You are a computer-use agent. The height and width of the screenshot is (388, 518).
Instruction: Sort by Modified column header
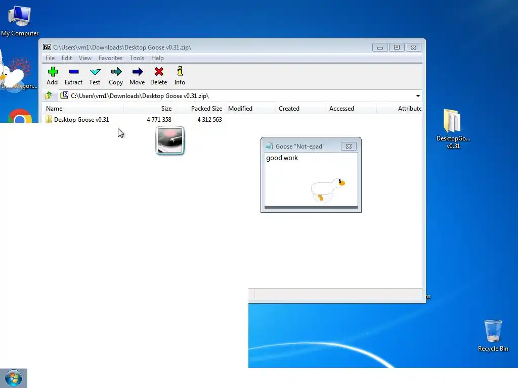250,109
